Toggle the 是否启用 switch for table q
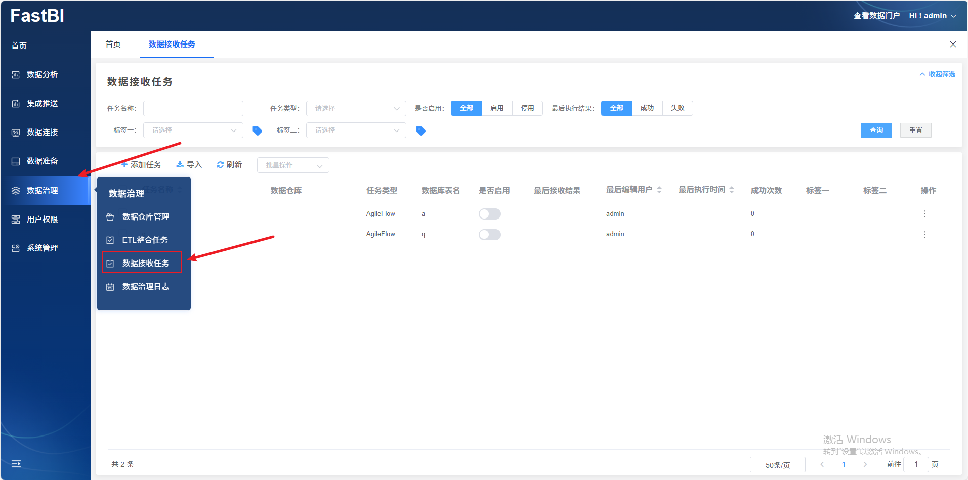968x480 pixels. tap(489, 235)
